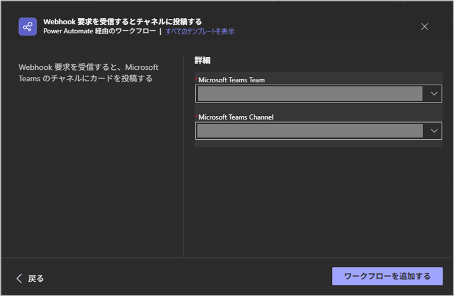
Task: Click ワークフローを追加する button
Action: 387,276
